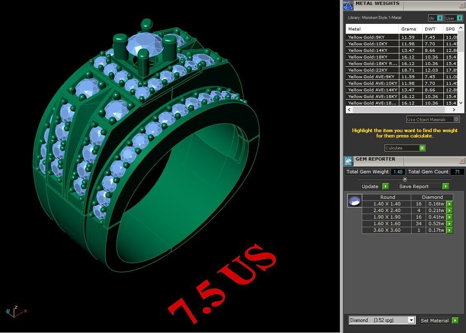Image resolution: width=466 pixels, height=333 pixels.
Task: Click the Metal Weights panel scale icon
Action: click(x=348, y=5)
